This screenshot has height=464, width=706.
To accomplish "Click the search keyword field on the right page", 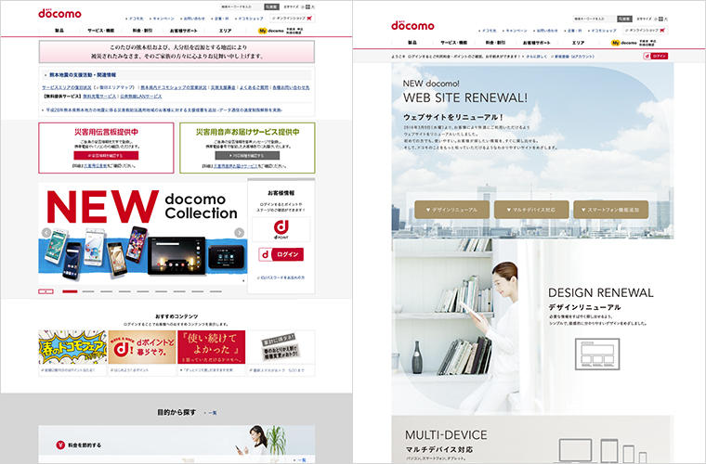I will [595, 19].
